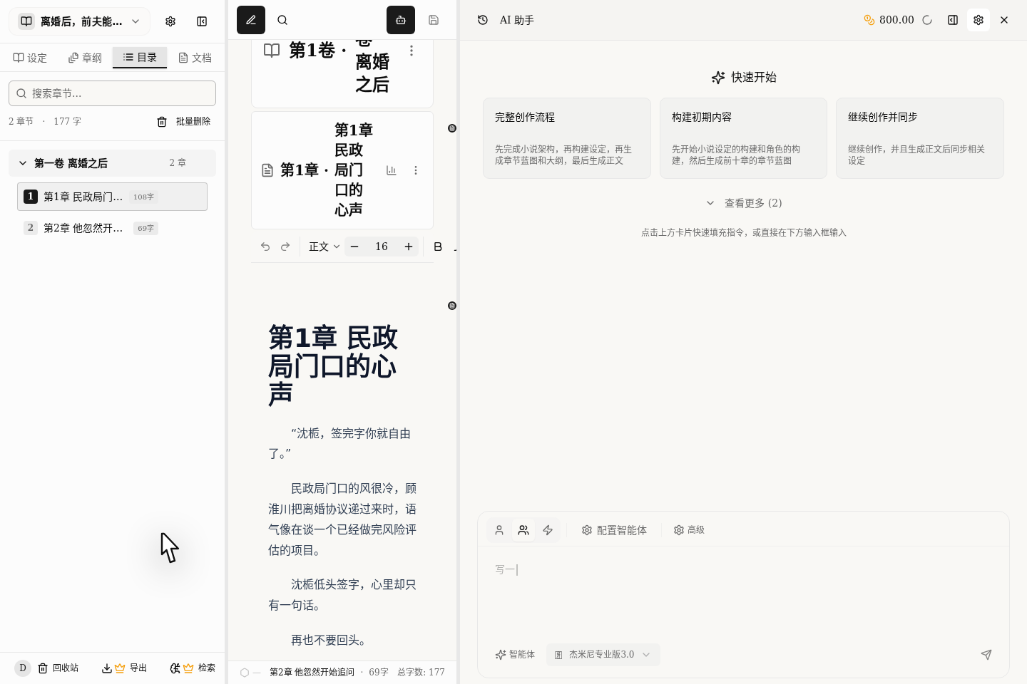This screenshot has width=1027, height=684.
Task: Save the document with the save icon
Action: [434, 20]
